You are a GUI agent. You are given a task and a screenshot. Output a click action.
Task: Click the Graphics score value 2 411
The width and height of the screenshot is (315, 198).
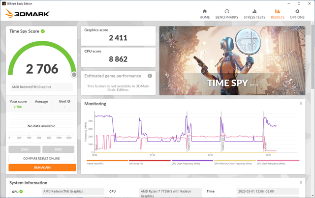pos(118,38)
